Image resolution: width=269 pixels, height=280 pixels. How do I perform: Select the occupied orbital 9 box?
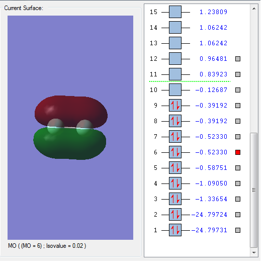coord(175,106)
